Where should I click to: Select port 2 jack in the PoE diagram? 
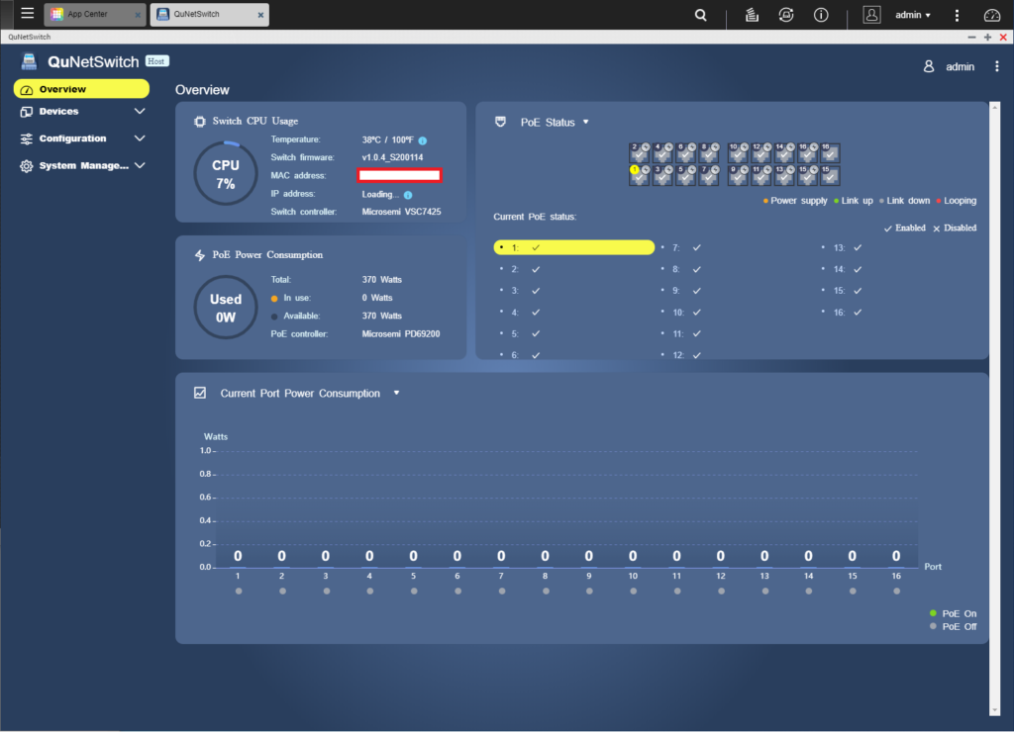639,152
